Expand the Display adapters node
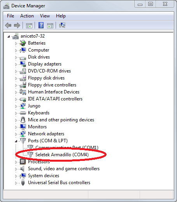Image resolution: width=177 pixels, height=202 pixels. (16, 64)
